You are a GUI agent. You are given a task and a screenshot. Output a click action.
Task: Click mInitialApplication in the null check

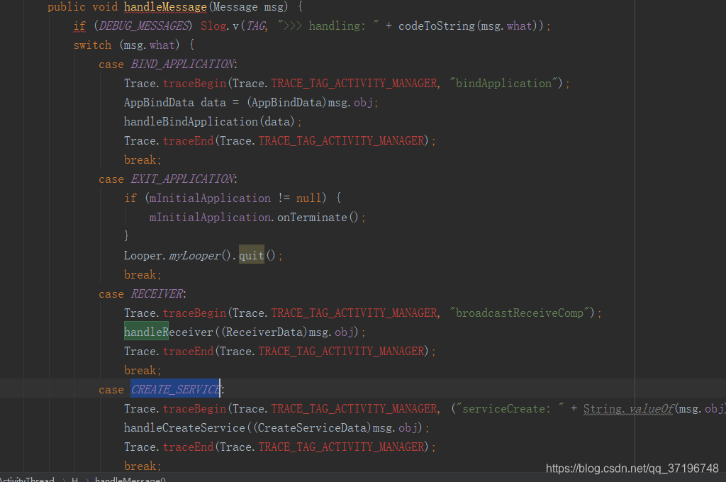point(210,198)
